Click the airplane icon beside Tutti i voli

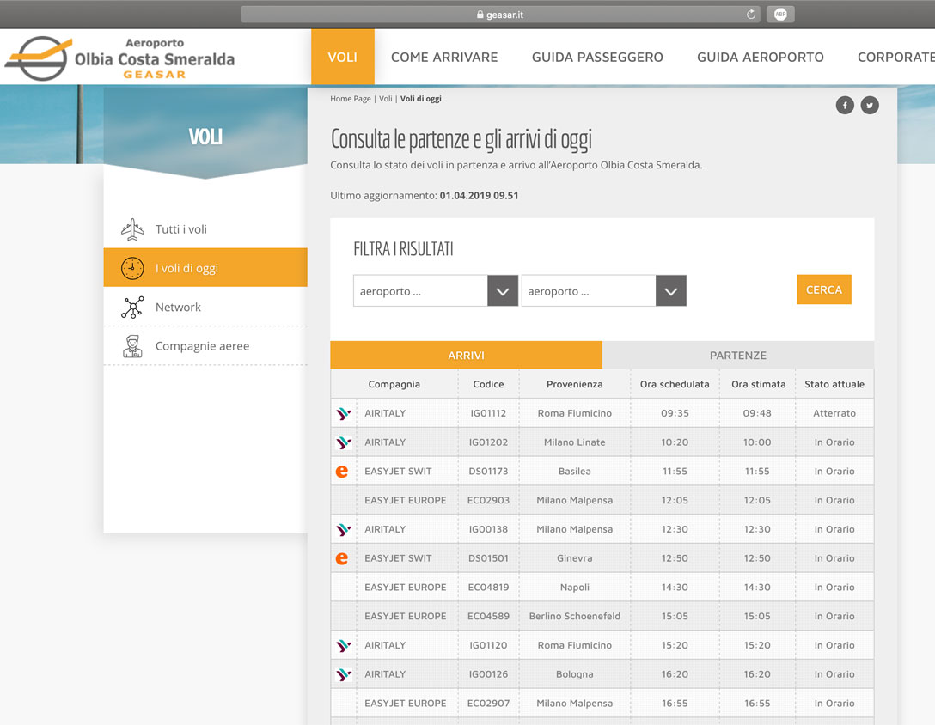[x=132, y=229]
